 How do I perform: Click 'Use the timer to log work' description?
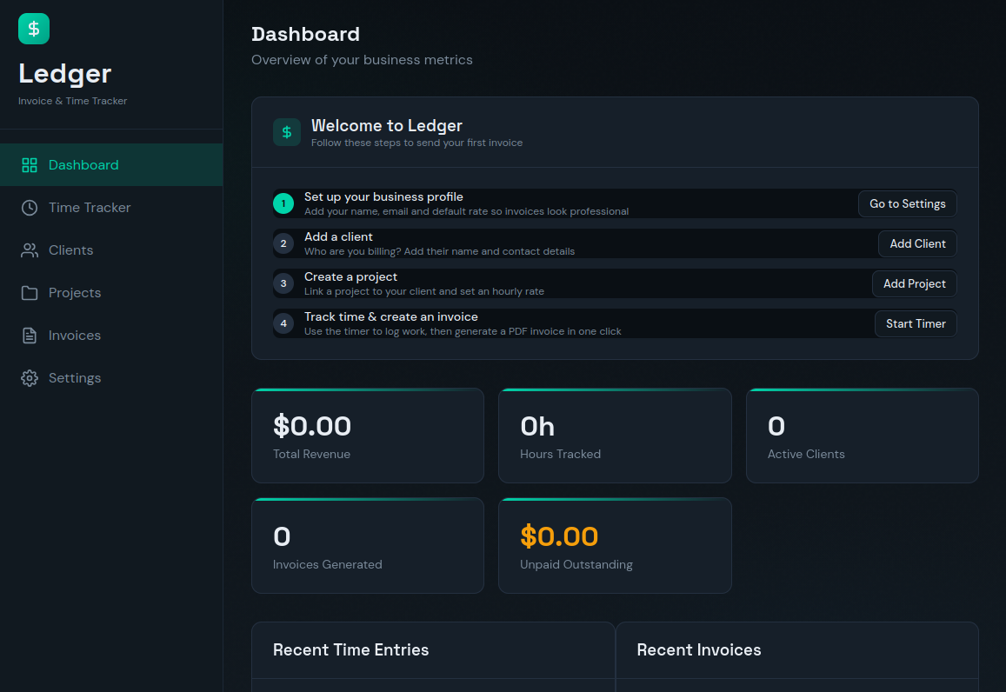(463, 331)
